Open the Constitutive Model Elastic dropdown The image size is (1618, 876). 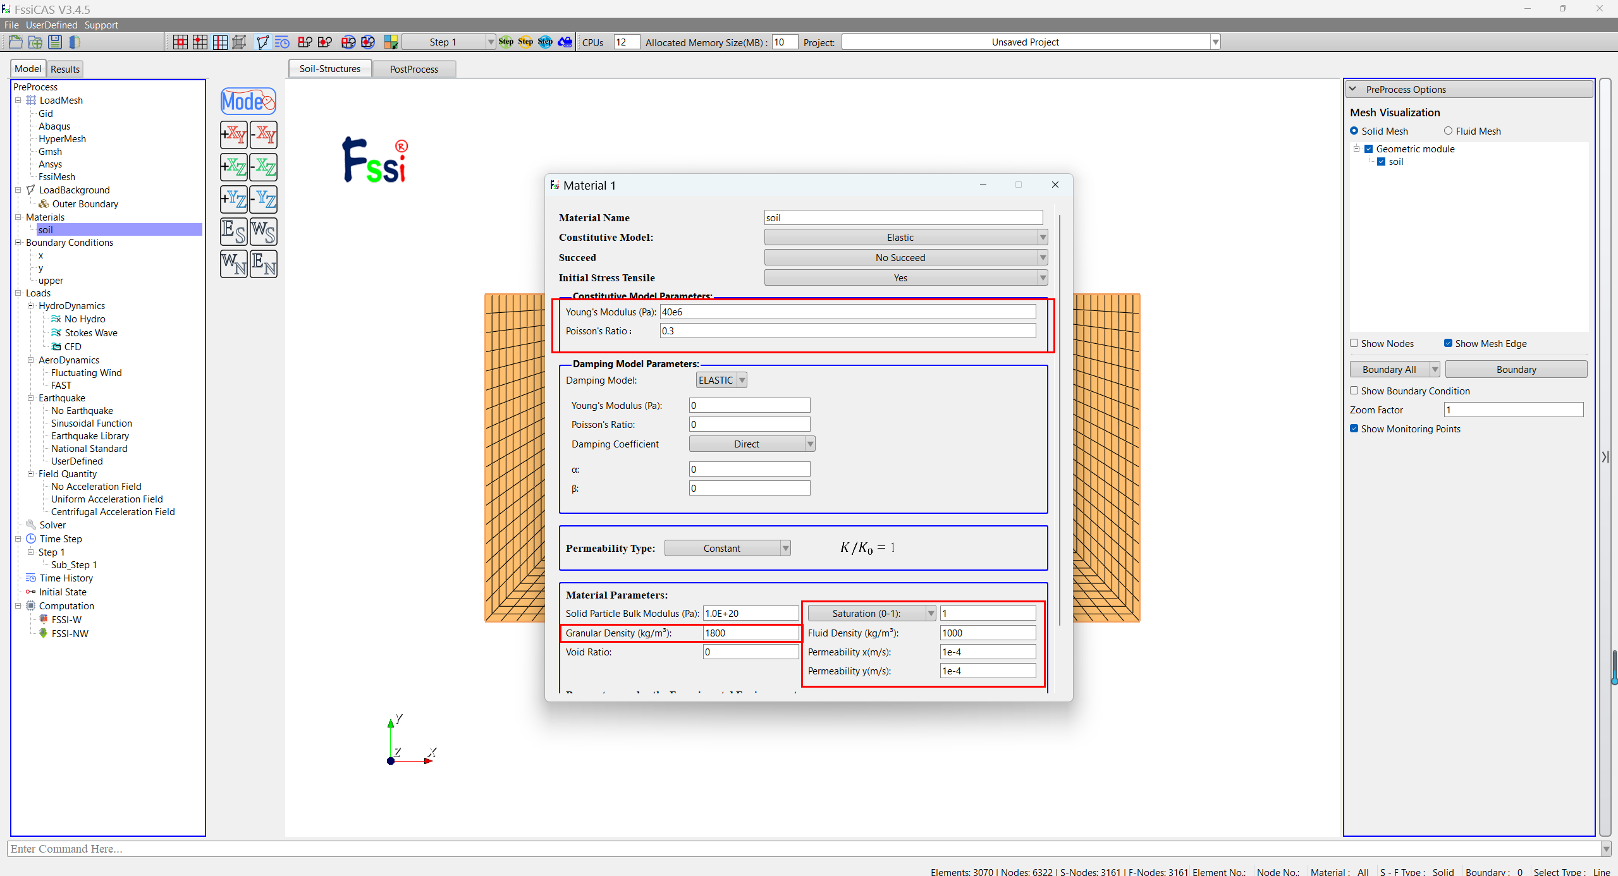coord(905,238)
